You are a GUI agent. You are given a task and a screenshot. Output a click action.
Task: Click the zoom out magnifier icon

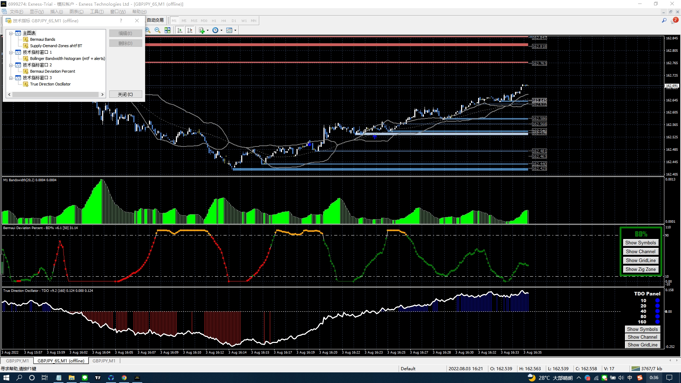click(x=157, y=30)
